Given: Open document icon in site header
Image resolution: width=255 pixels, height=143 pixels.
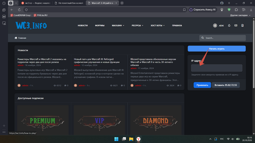Looking at the screenshot, I should tap(243, 25).
